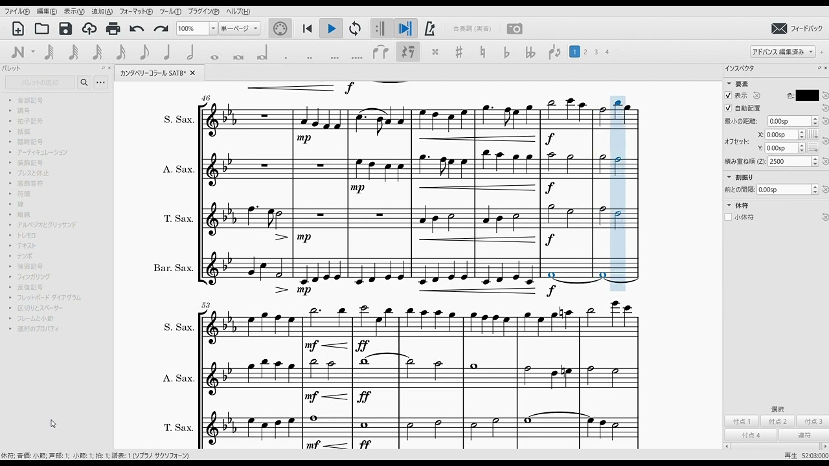829x466 pixels.
Task: Toggle the 小休符 checkbox
Action: click(x=729, y=217)
